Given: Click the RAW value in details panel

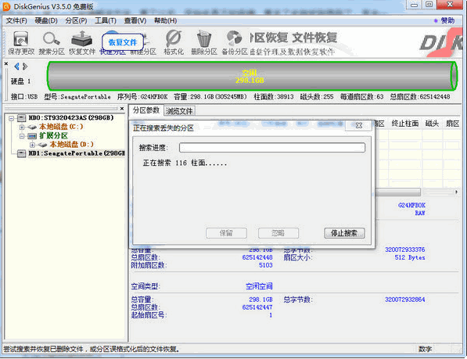Looking at the screenshot, I should click(420, 214).
